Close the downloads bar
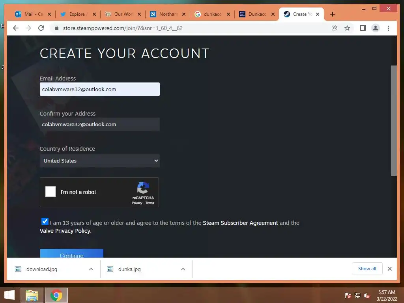Screen dimensions: 404x303 tap(390, 269)
